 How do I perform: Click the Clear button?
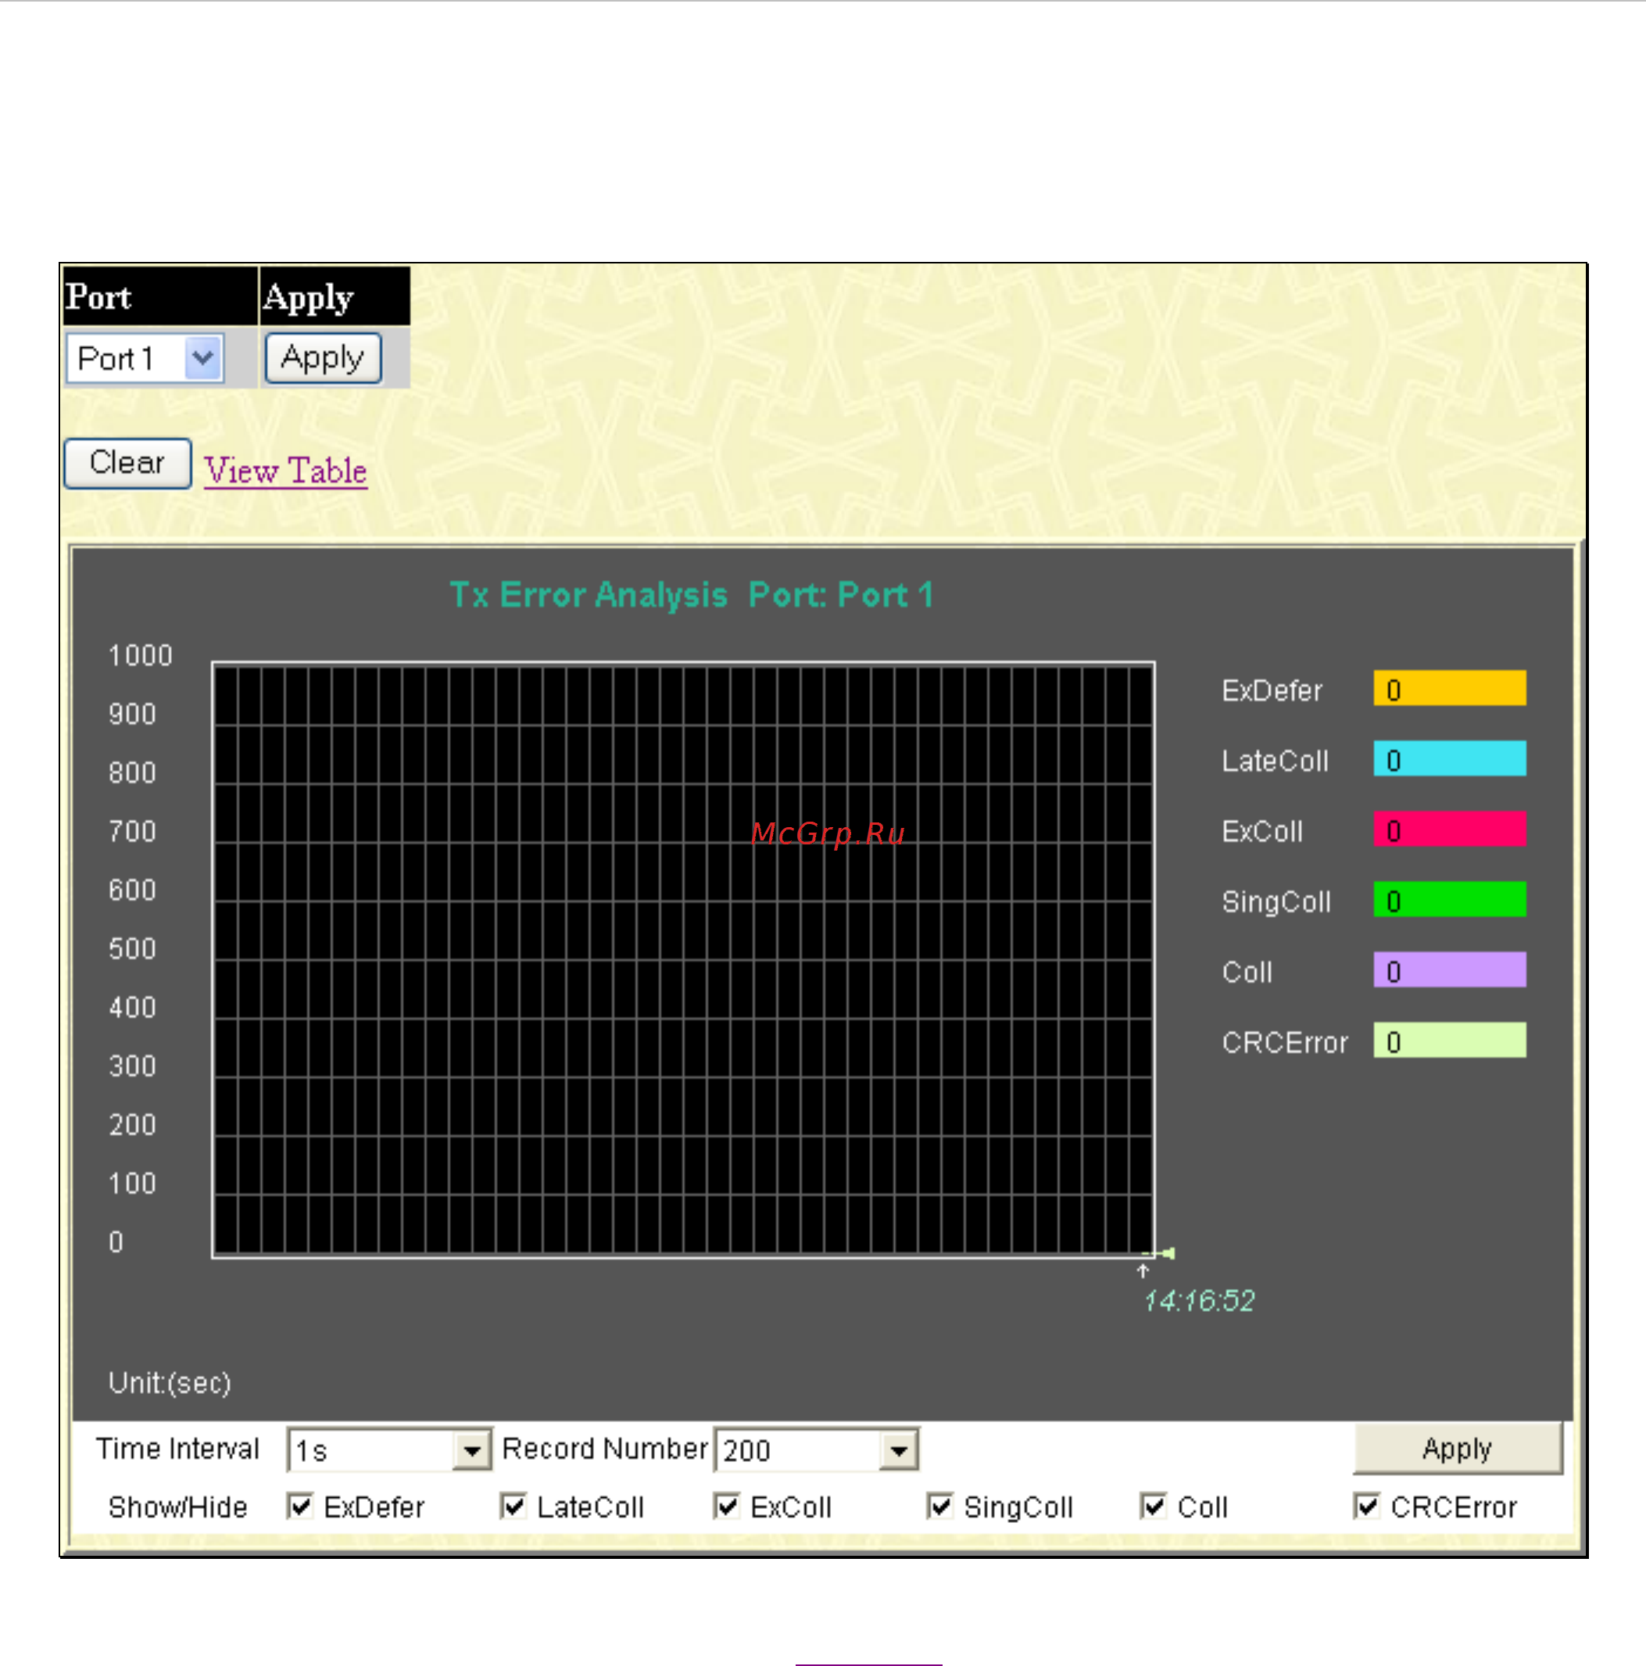127,463
